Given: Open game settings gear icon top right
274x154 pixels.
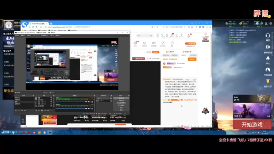Looking at the screenshot, I should coord(271,23).
